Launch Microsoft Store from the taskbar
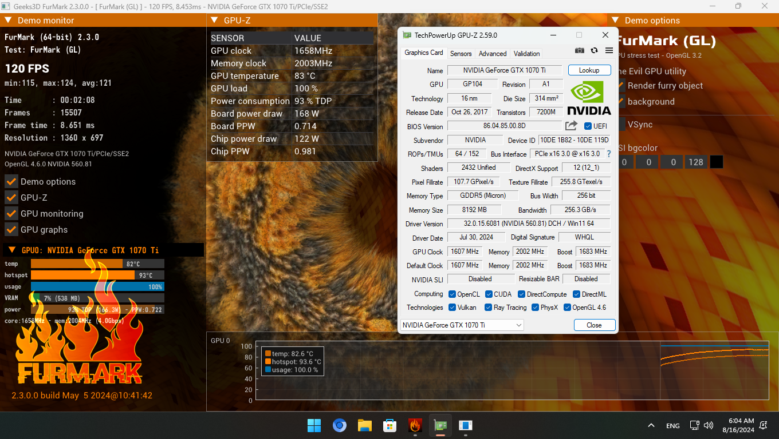This screenshot has width=779, height=439. [x=390, y=425]
